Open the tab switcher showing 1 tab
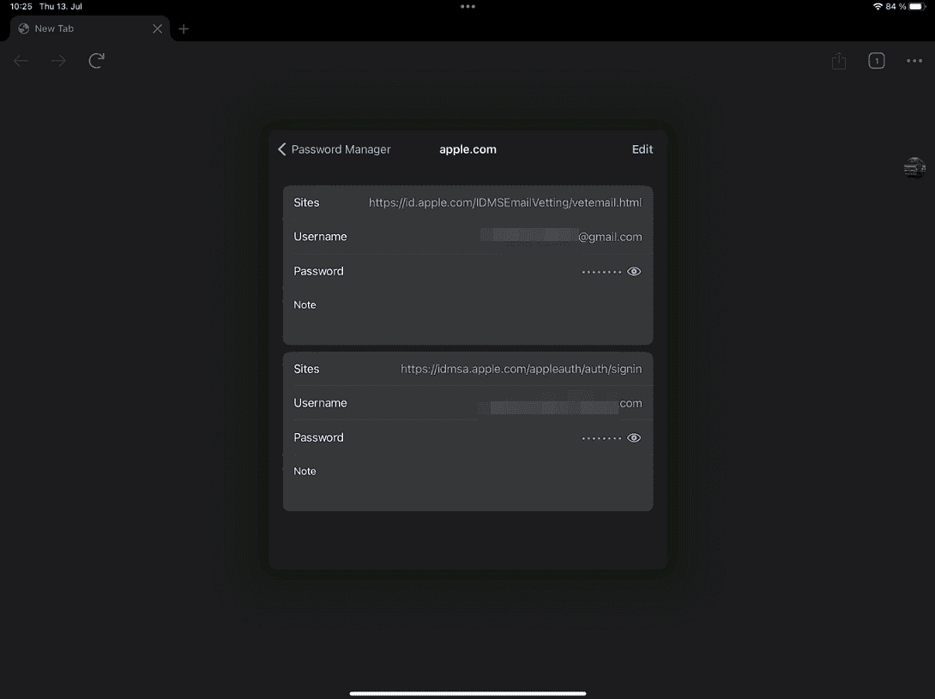This screenshot has height=699, width=935. (x=877, y=60)
